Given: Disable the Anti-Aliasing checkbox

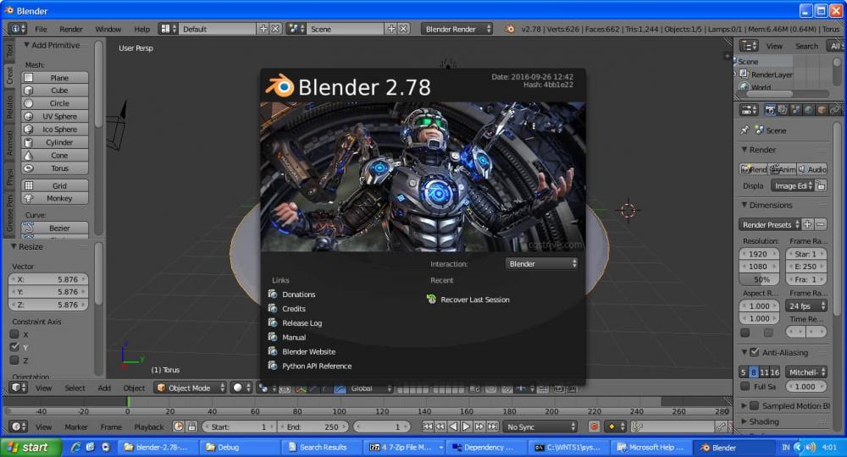Looking at the screenshot, I should tap(754, 352).
